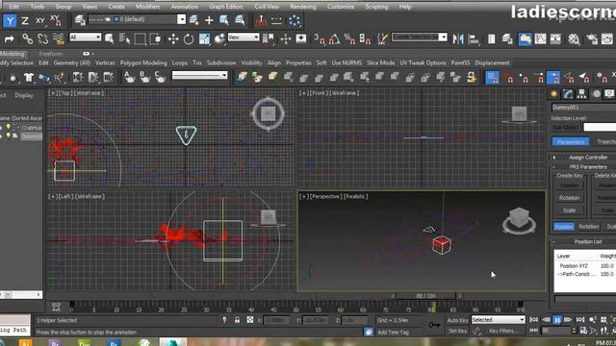Select Path Constraint row in Position List
Image resolution: width=616 pixels, height=346 pixels.
coord(585,274)
